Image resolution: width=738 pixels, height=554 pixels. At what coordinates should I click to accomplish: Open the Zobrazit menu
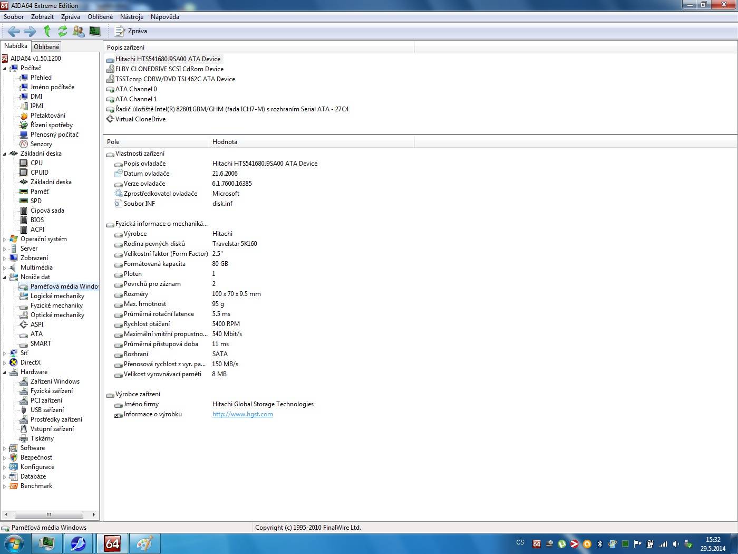[42, 17]
